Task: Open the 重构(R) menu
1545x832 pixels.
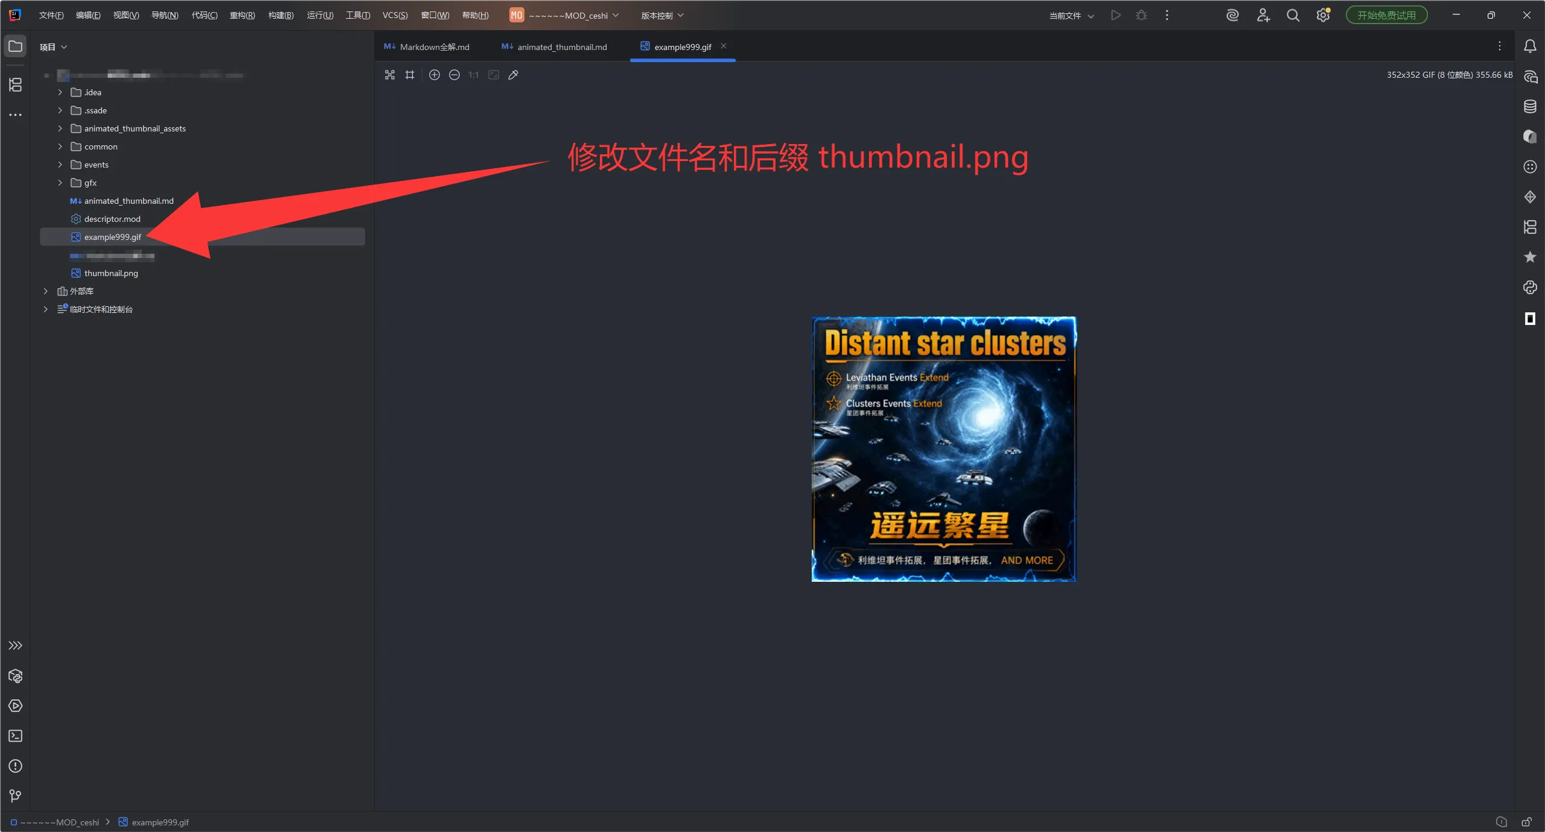Action: (x=242, y=16)
